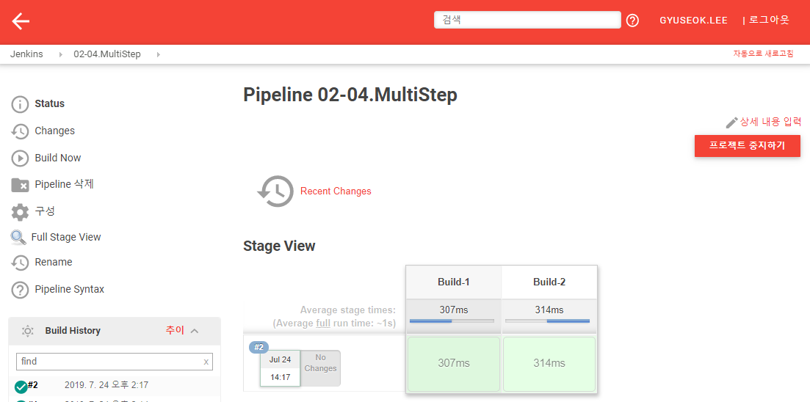Focus the 검색 search field
This screenshot has height=402, width=810.
pyautogui.click(x=527, y=21)
